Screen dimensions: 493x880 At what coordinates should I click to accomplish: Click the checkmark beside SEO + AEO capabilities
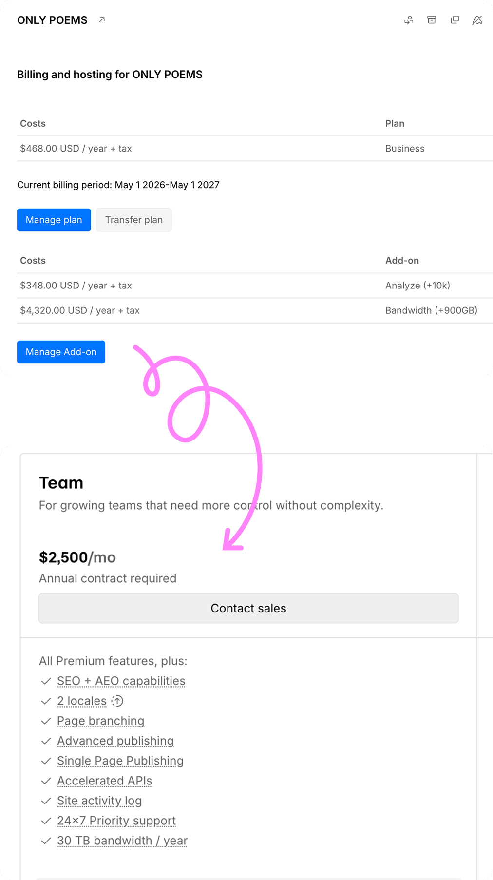[46, 681]
